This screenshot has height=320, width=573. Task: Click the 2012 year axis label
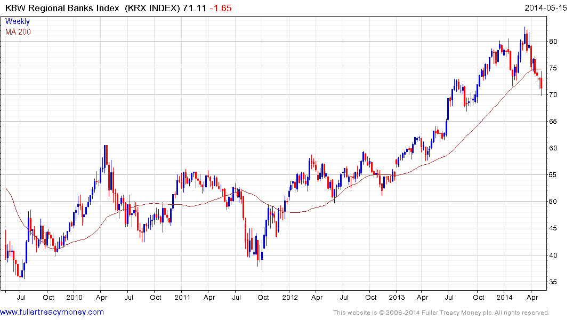(x=290, y=297)
